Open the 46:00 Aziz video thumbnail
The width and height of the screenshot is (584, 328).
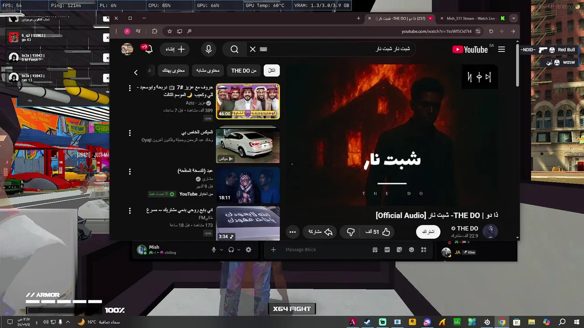tap(248, 101)
